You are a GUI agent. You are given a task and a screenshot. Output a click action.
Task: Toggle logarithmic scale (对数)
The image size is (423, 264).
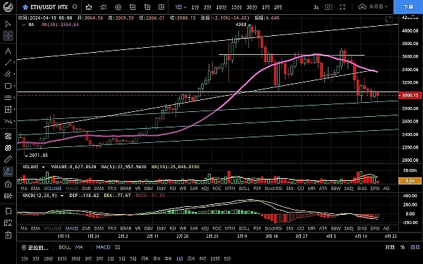pyautogui.click(x=390, y=247)
